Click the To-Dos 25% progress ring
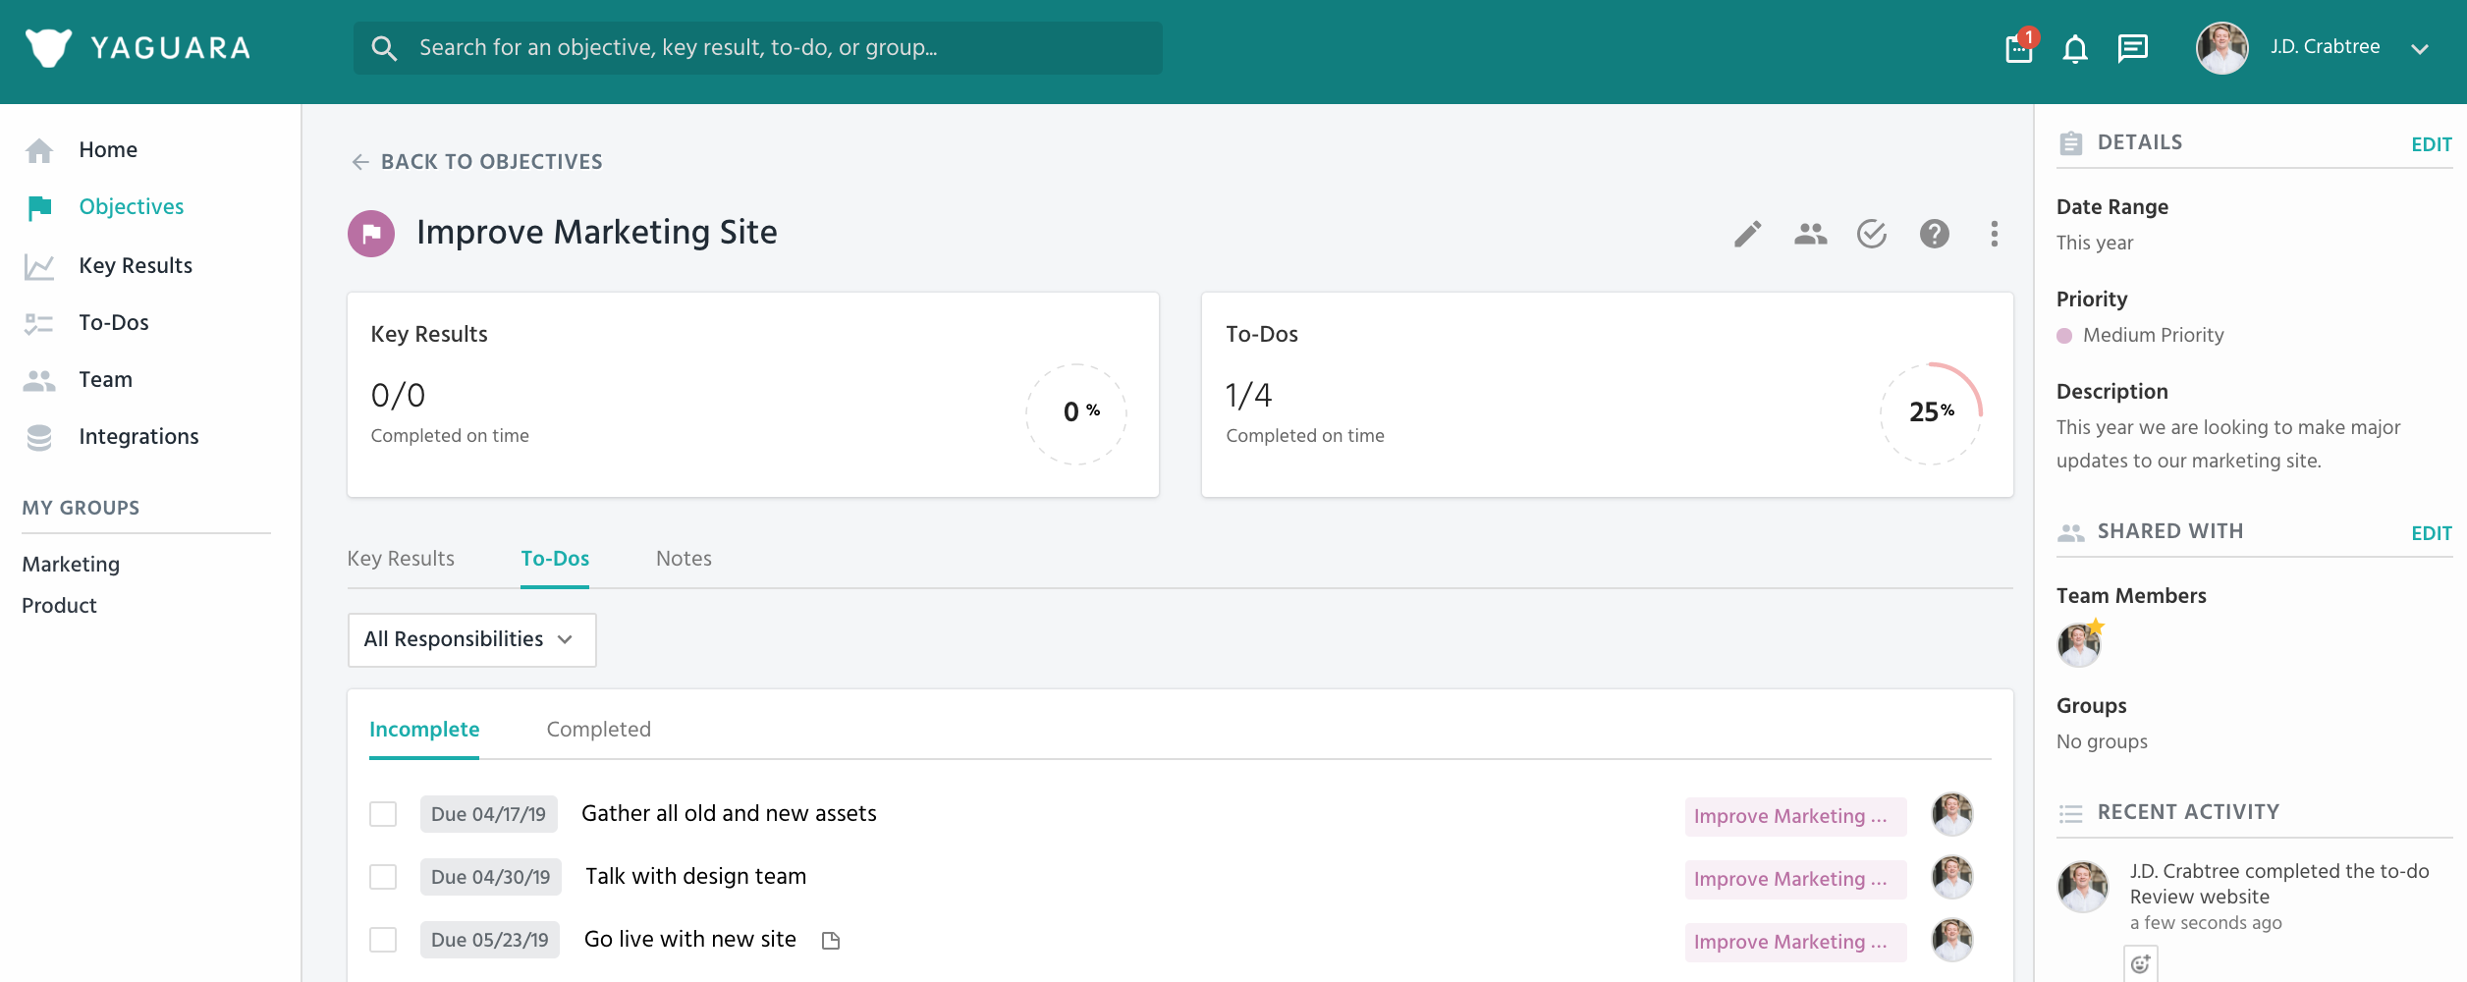 point(1931,413)
